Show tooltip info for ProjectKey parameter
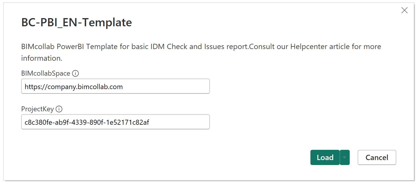 (x=59, y=109)
